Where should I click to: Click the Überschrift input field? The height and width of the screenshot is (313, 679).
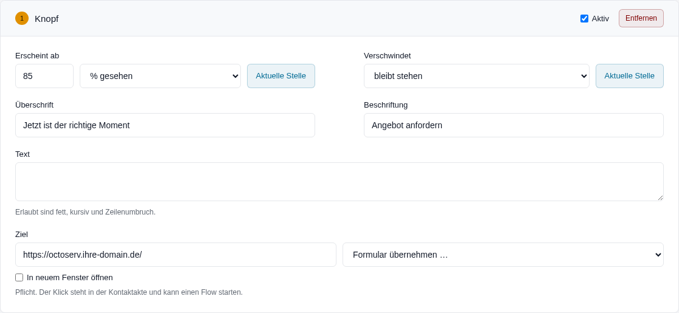point(165,125)
